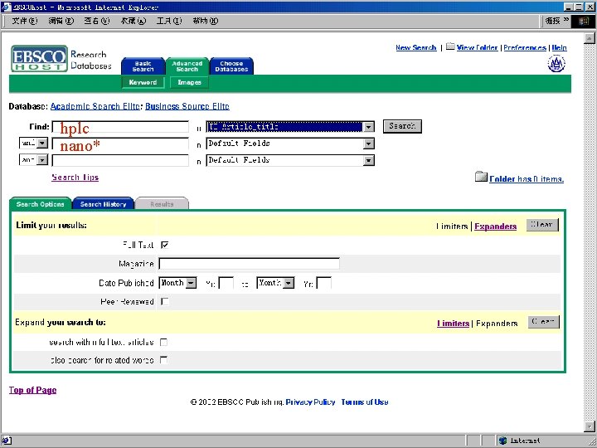
Task: Open the View menu (查看)
Action: click(x=97, y=21)
